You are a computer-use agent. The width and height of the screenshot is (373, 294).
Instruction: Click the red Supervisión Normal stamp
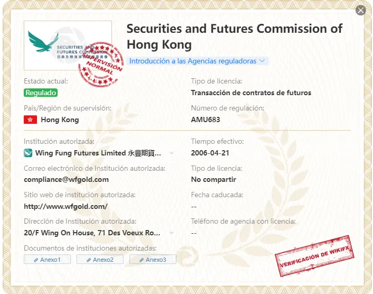click(101, 64)
